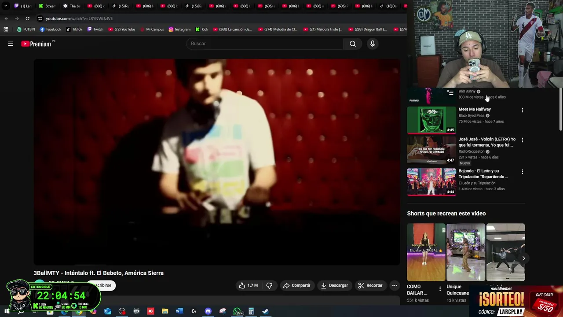Open the Kick bookmark
Image resolution: width=563 pixels, height=317 pixels.
click(x=202, y=29)
